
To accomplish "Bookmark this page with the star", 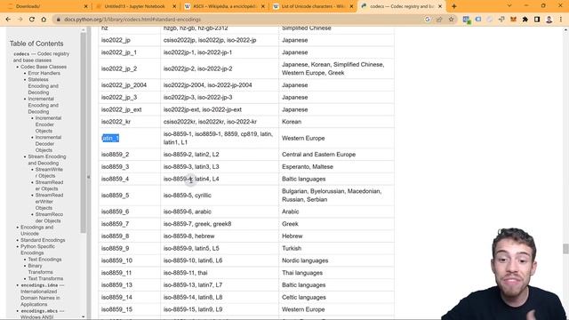I will click(451, 20).
